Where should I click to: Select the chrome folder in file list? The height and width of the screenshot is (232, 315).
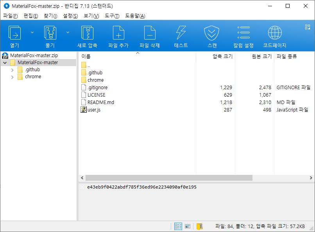point(95,80)
